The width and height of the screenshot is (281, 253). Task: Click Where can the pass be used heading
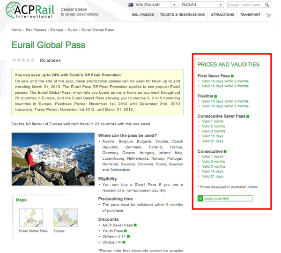(x=127, y=135)
